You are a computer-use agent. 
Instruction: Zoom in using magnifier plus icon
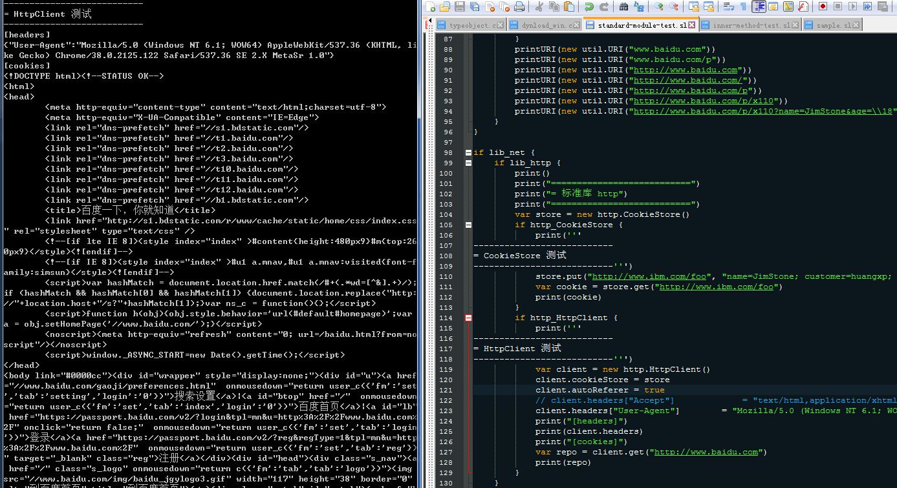coord(659,6)
